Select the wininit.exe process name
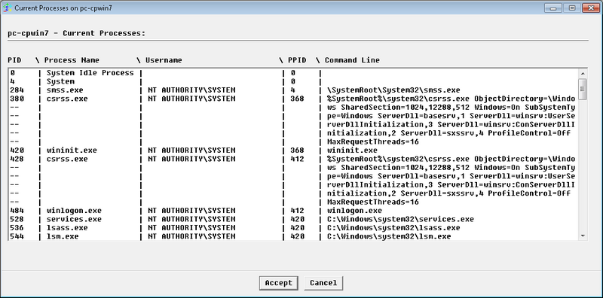The width and height of the screenshot is (603, 298). tap(72, 151)
